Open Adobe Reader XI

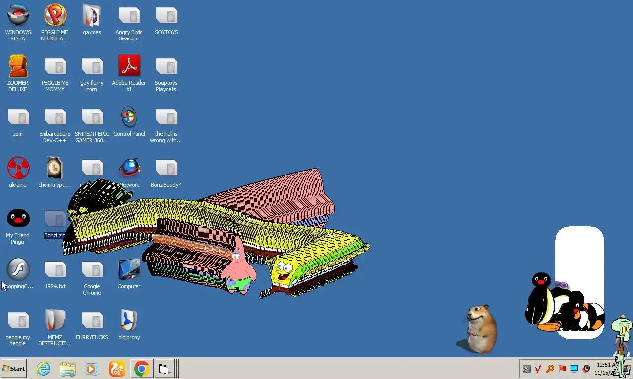(129, 74)
